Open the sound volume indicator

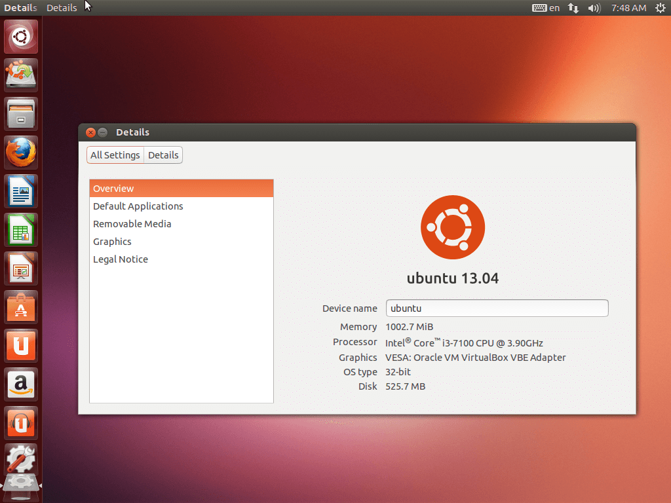(594, 8)
